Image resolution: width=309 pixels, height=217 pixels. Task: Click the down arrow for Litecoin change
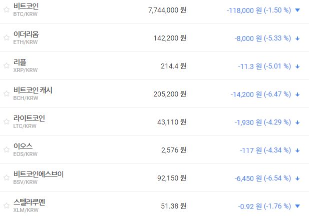pos(297,122)
